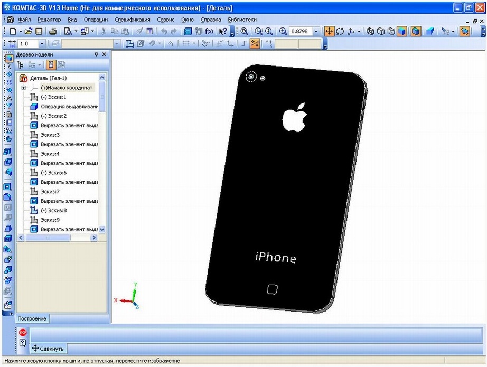
Task: Select the hidden-lines-removed display cube icon
Action: click(381, 31)
